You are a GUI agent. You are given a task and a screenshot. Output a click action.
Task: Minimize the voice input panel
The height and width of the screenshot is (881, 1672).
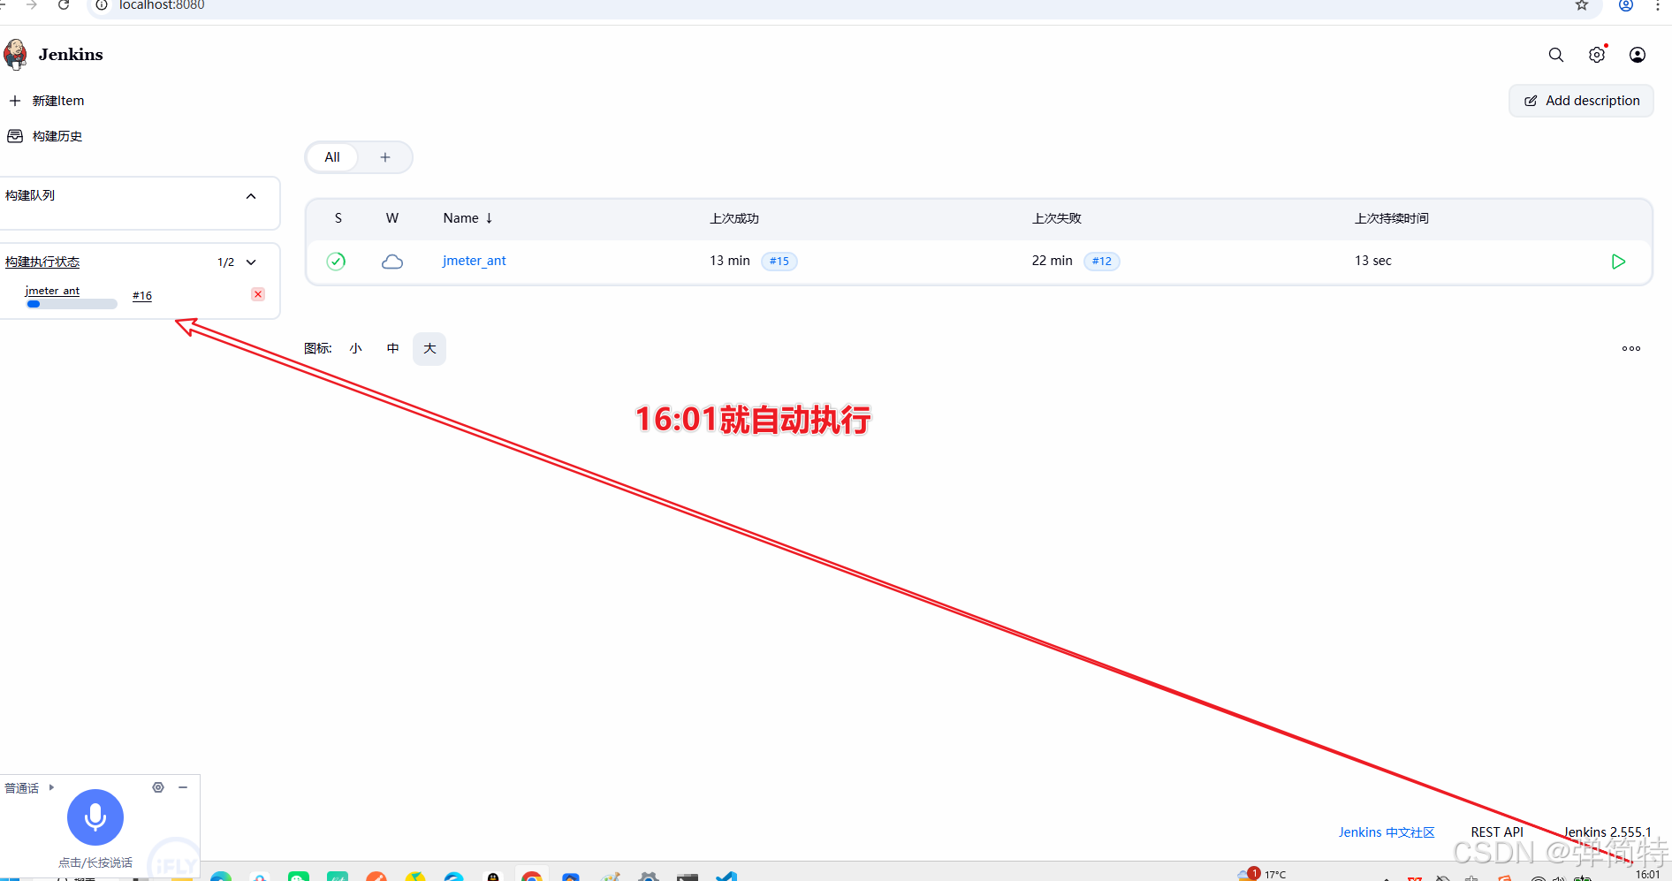tap(183, 787)
